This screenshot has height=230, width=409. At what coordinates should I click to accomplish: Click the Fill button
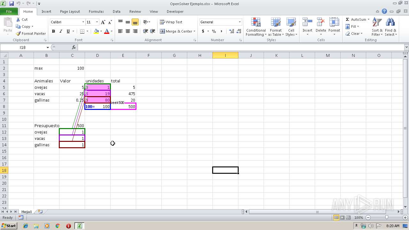(x=351, y=27)
